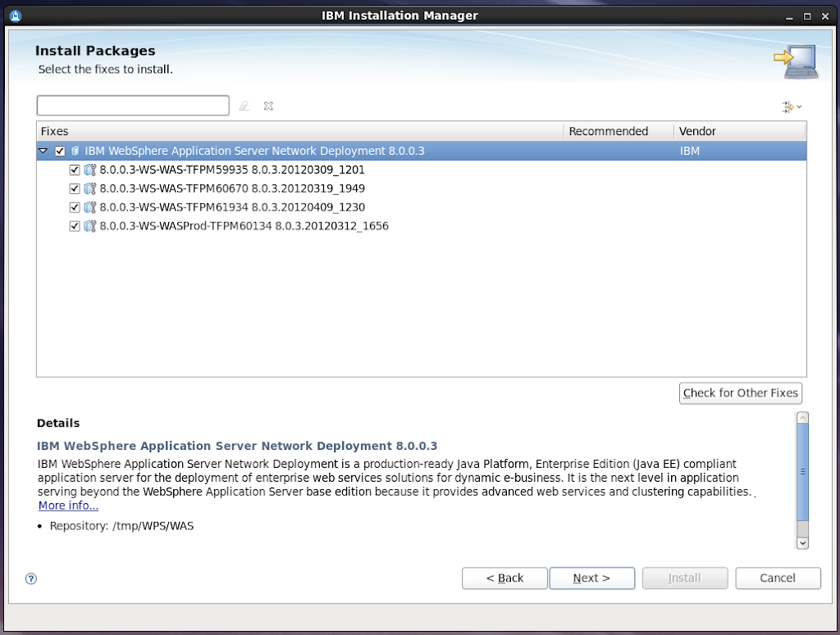Click the clear filter text eraser icon
The image size is (840, 635).
point(244,106)
